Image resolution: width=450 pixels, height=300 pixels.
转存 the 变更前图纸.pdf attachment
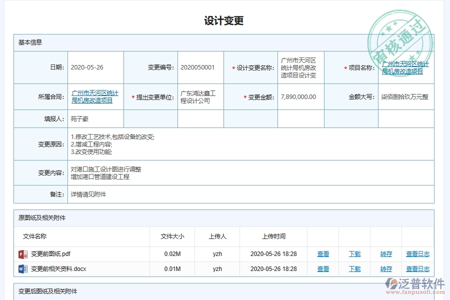[385, 254]
